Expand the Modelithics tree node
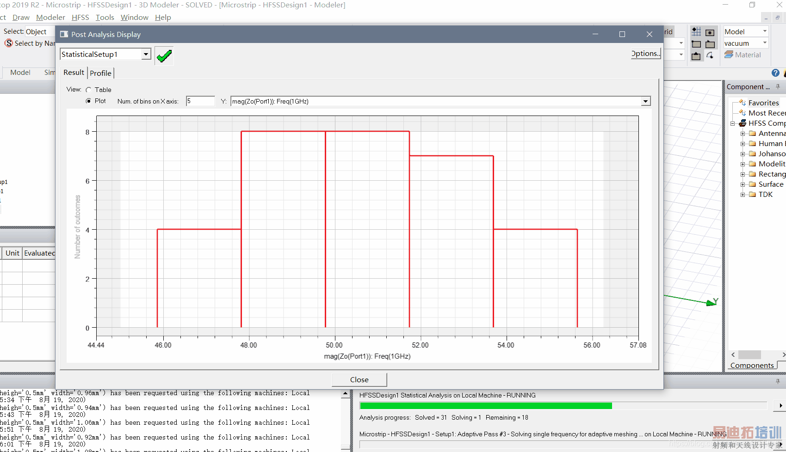The height and width of the screenshot is (452, 786). 743,164
